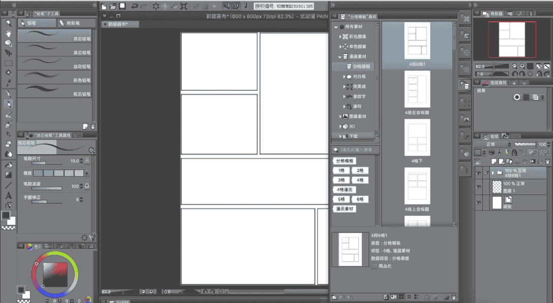Toggle visibility of 图层 1 layer
This screenshot has width=553, height=303.
pos(478,187)
